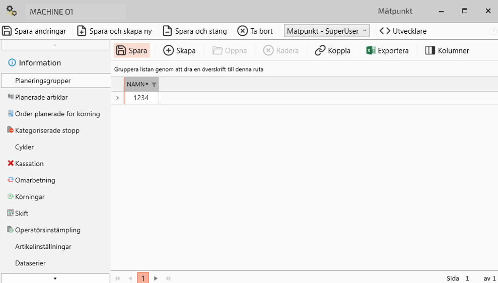Open the Mätpunkt - SuperUser dropdown

326,31
